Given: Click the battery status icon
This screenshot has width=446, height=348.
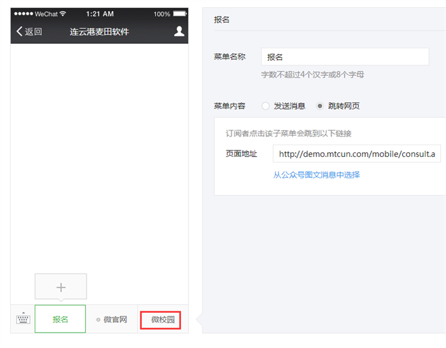Looking at the screenshot, I should [180, 14].
